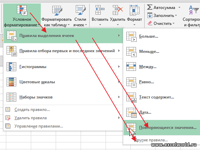Click the Форматировать как таблицу icon
200x150 pixels.
57,10
